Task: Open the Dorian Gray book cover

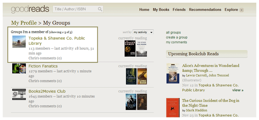Action: coord(131,102)
